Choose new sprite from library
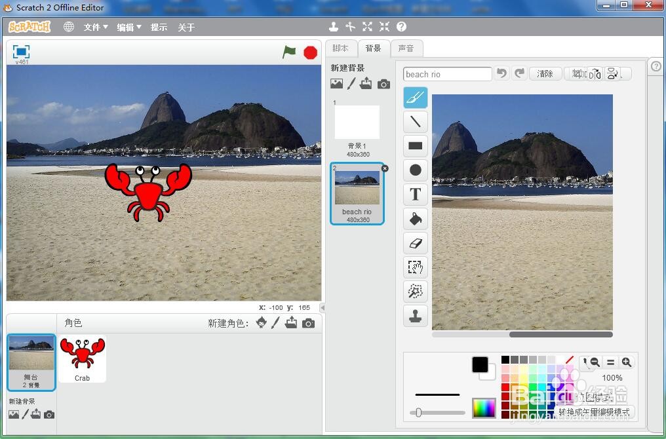 point(261,322)
